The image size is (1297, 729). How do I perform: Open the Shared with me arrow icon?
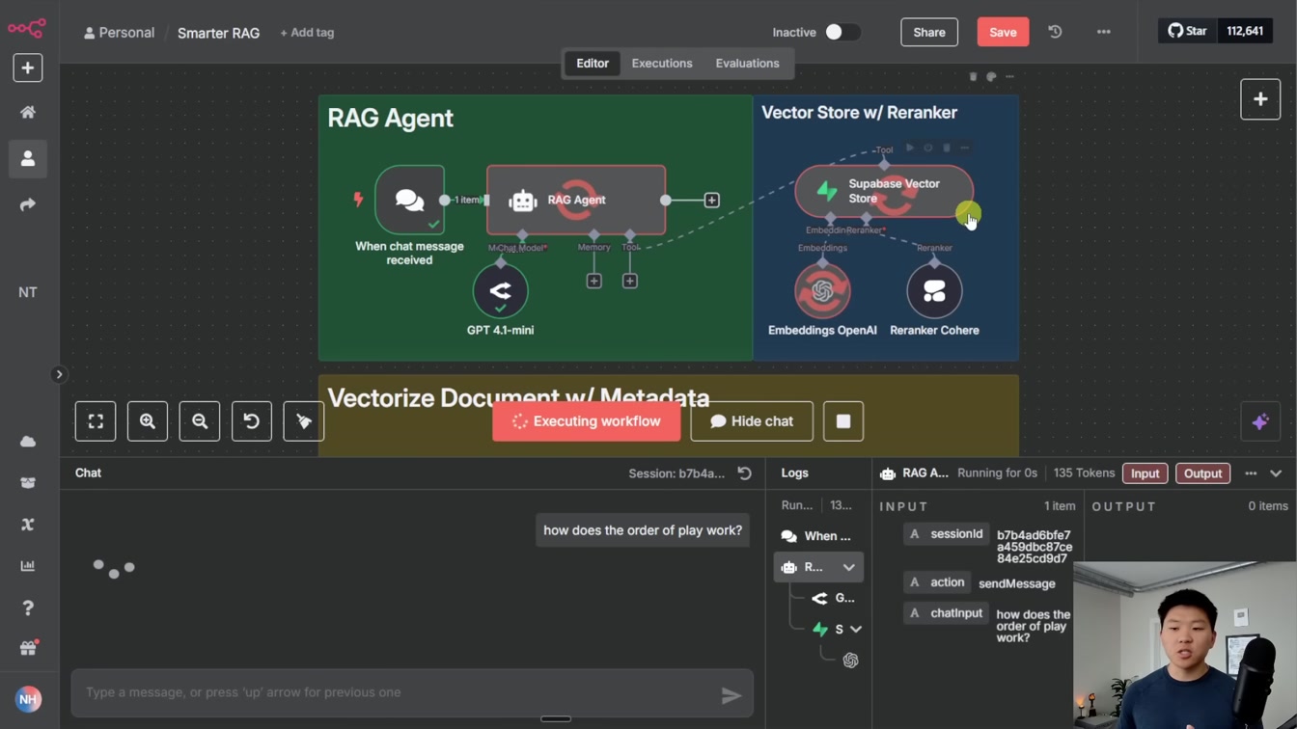pos(28,204)
